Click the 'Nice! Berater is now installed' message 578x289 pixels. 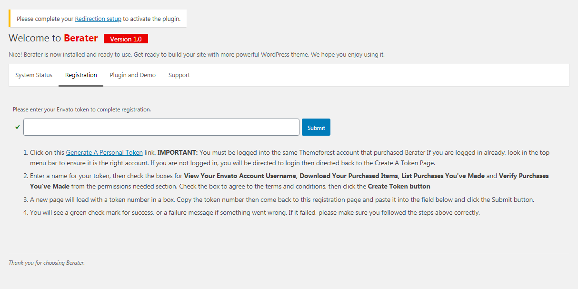click(x=196, y=55)
